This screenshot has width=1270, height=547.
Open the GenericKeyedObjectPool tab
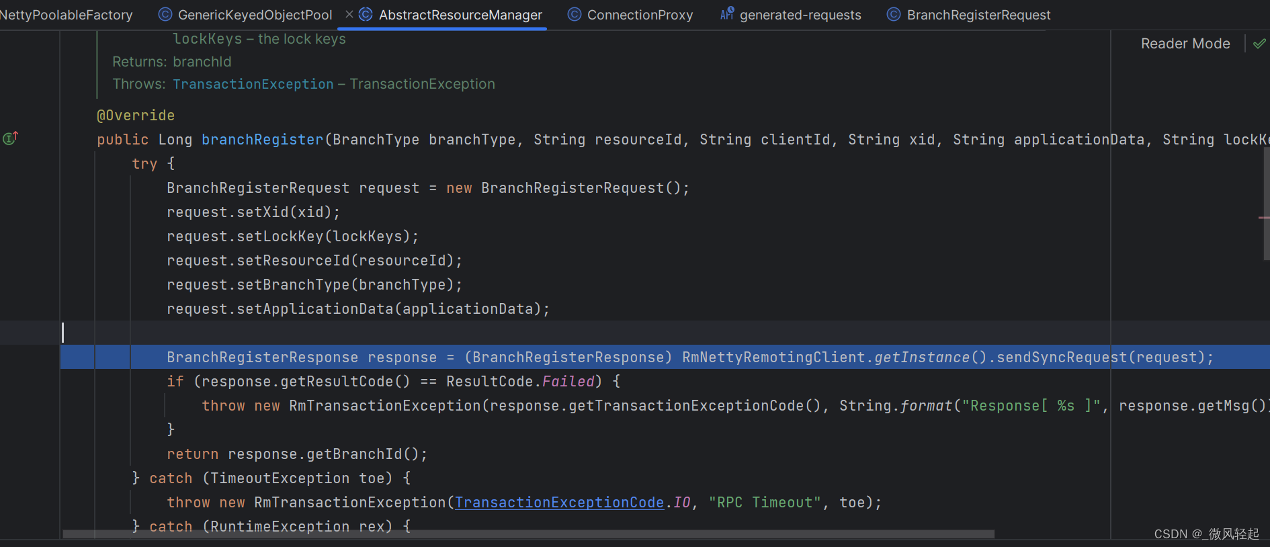pyautogui.click(x=255, y=15)
